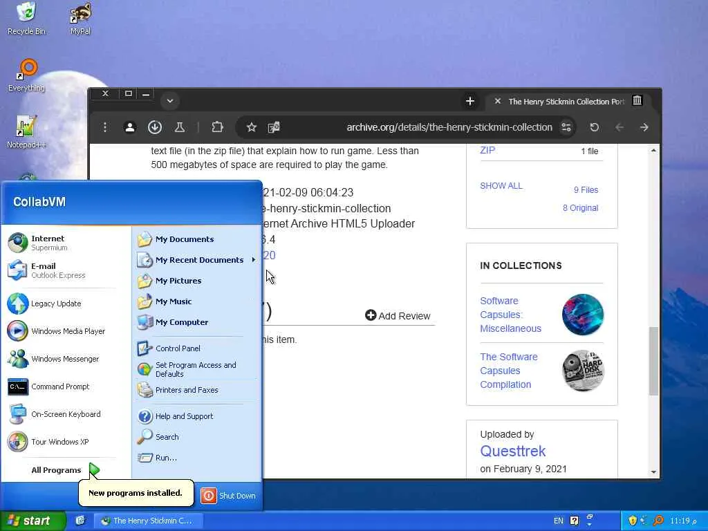Select Henry Stickmin taskbar window button
This screenshot has height=531, width=708.
tap(148, 521)
